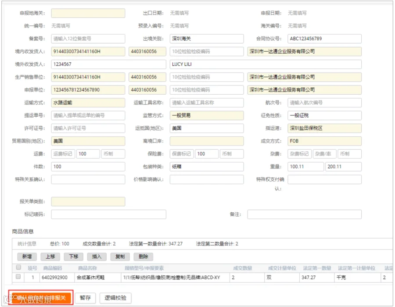Viewport: 395px width, 307px height.
Task: Click the 备注 text field
Action: [x=304, y=214]
